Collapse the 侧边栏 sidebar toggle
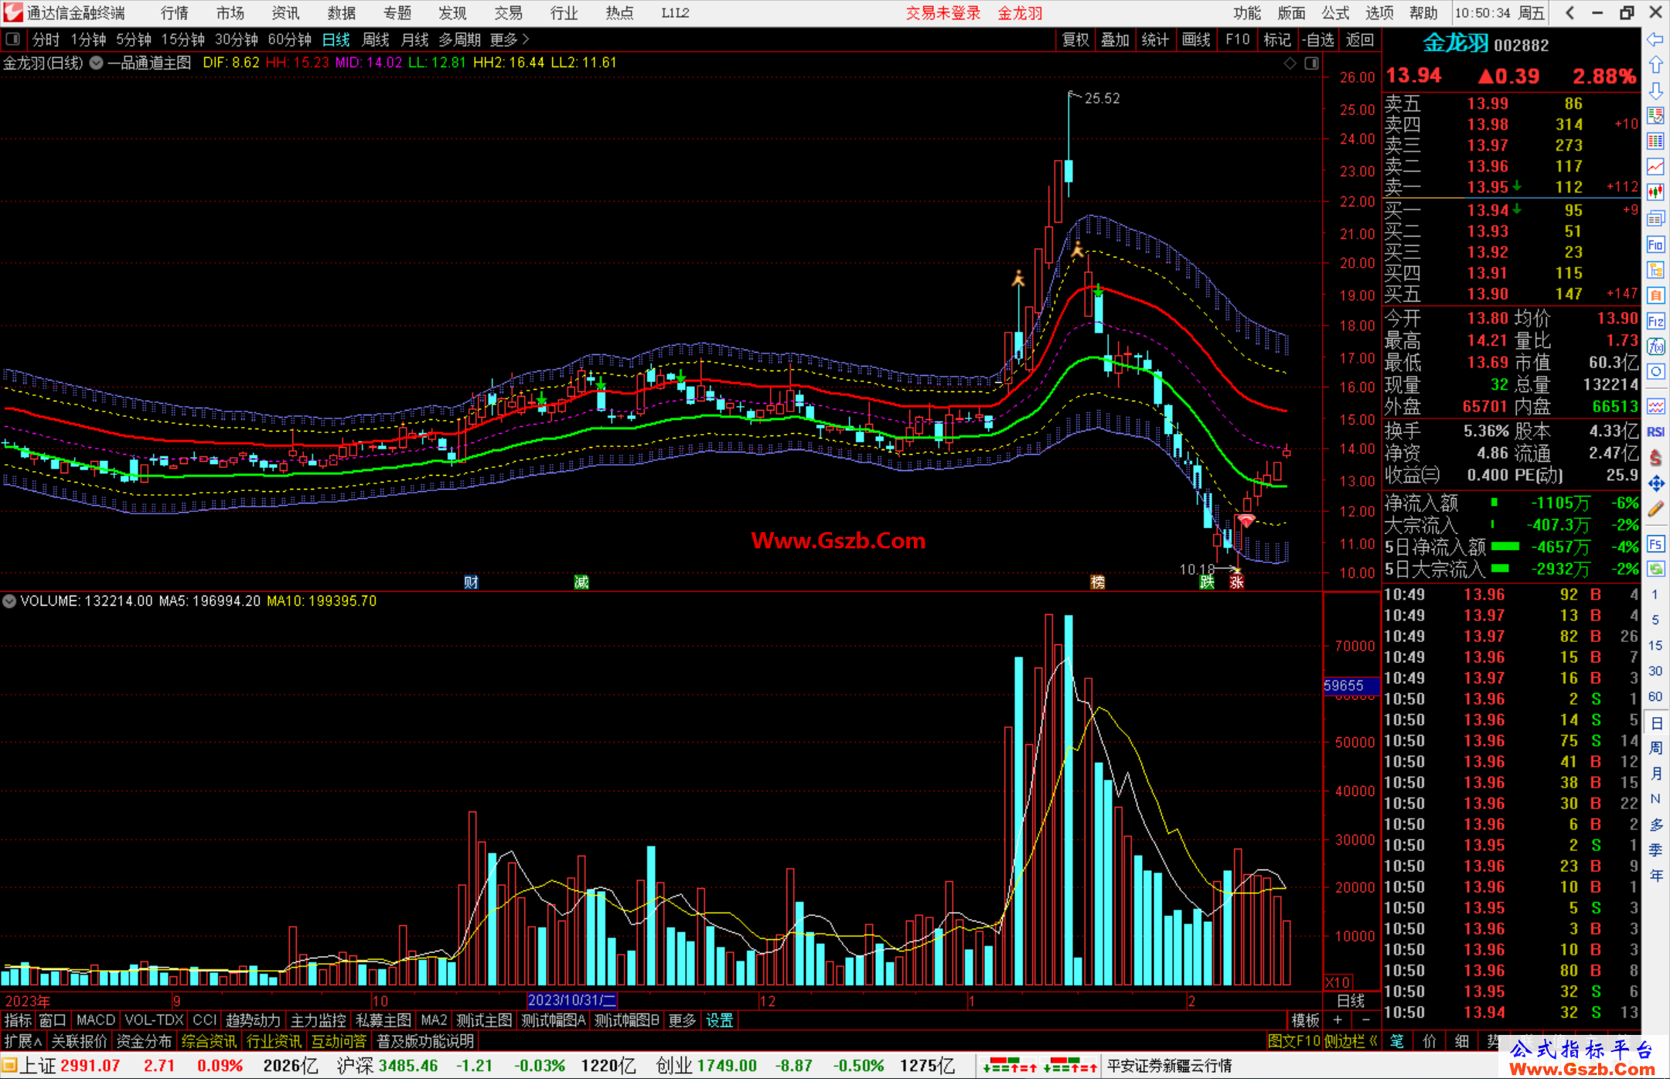The image size is (1670, 1079). [x=1351, y=1041]
